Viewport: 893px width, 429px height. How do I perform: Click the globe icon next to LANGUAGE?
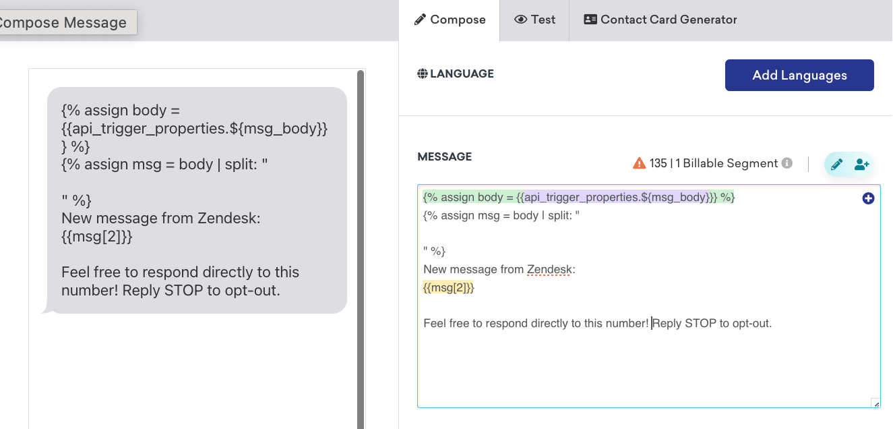423,74
